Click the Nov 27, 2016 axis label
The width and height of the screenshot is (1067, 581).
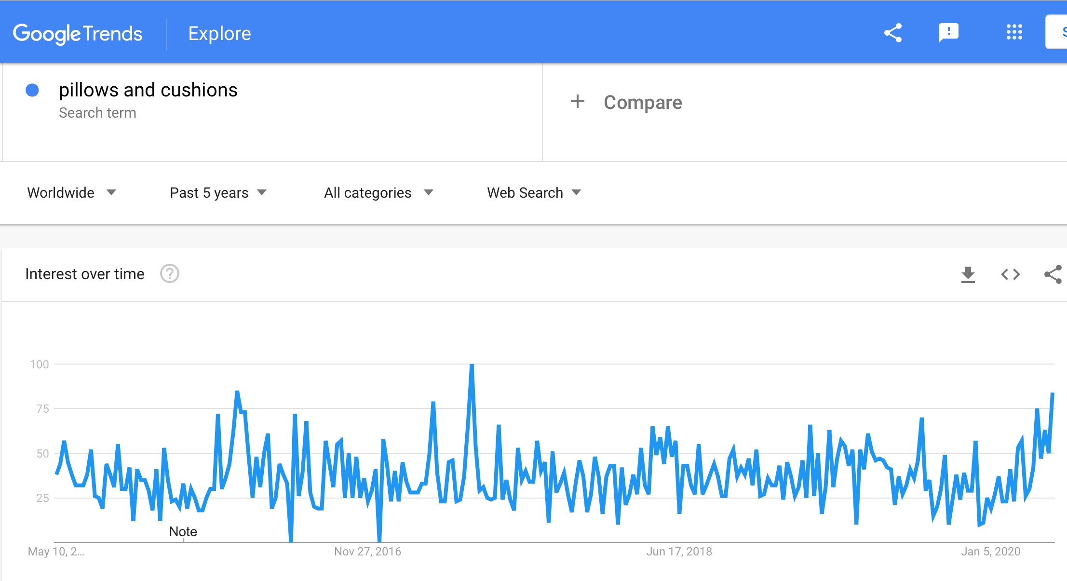368,552
